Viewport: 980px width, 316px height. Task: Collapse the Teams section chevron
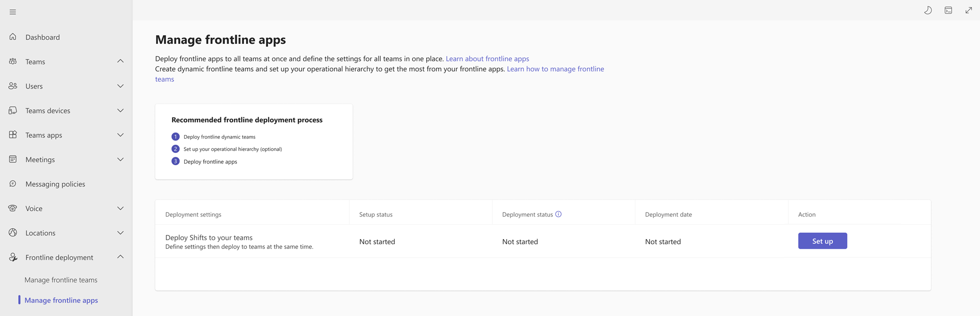click(x=120, y=61)
